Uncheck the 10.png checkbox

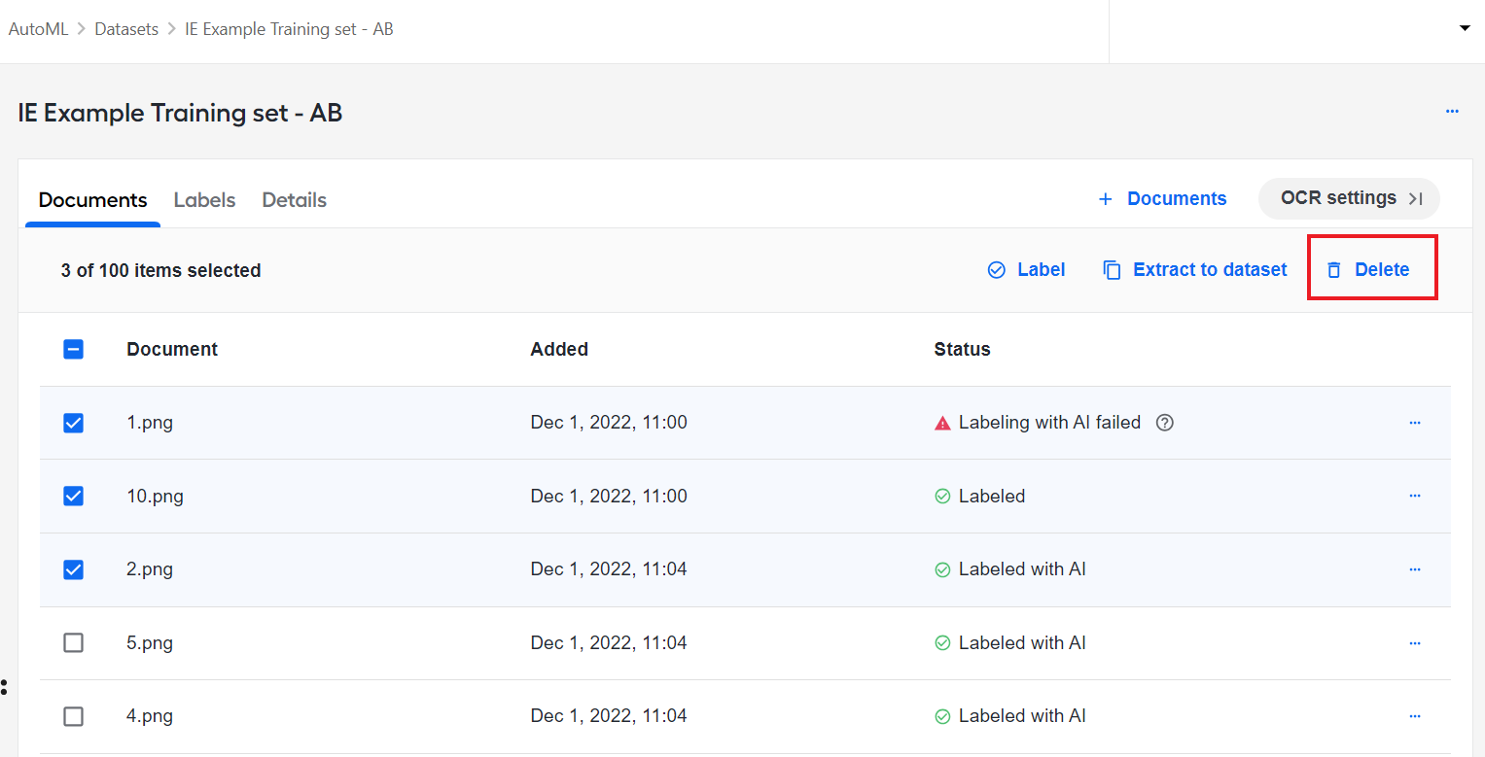tap(73, 496)
